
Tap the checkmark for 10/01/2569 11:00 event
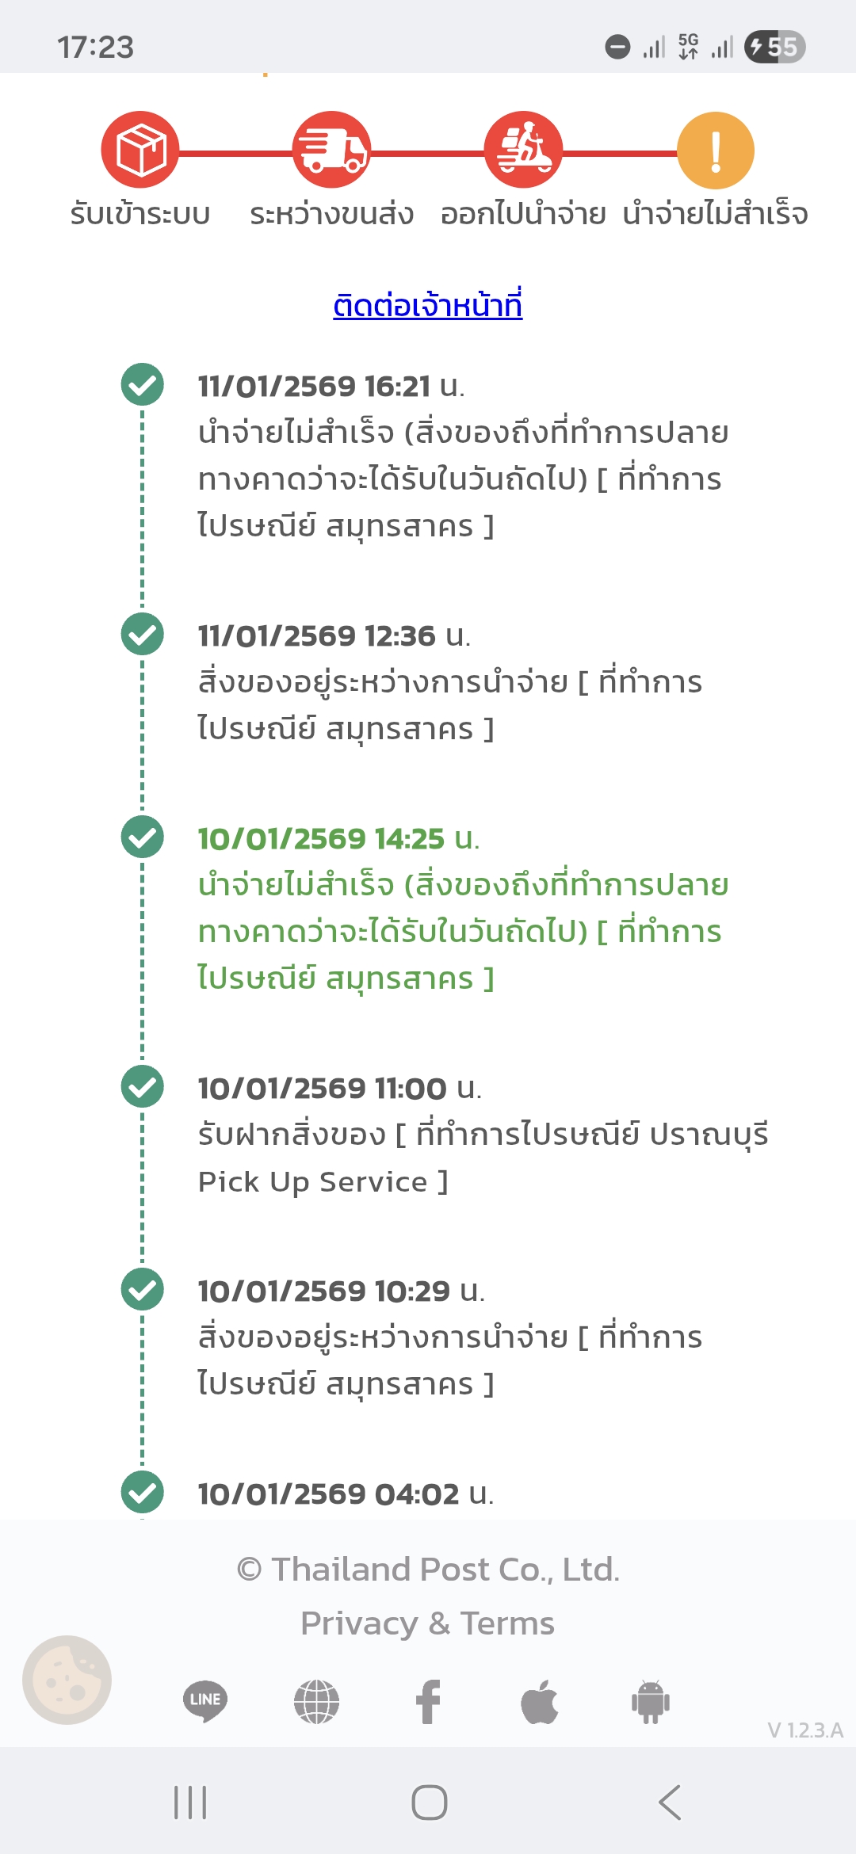[x=143, y=1087]
